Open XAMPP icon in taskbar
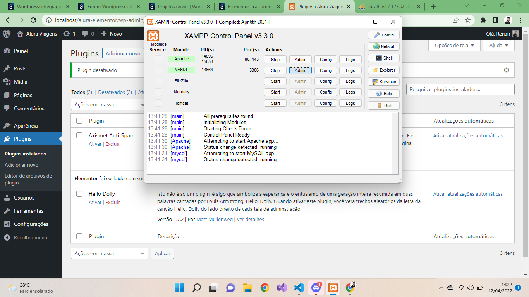Viewport: 529px width, 297px height. 333,288
